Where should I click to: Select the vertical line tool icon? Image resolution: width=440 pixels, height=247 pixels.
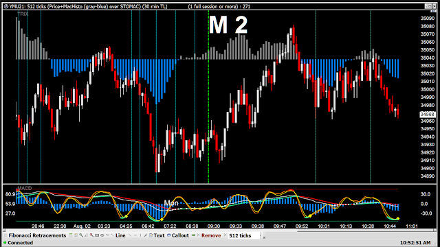140,235
